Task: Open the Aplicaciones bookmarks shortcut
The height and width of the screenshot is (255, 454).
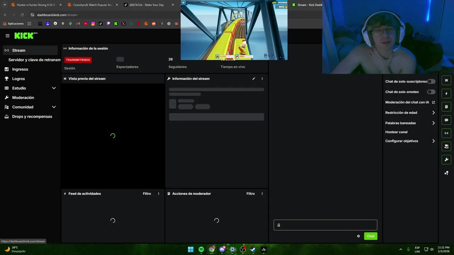Action: (x=13, y=24)
